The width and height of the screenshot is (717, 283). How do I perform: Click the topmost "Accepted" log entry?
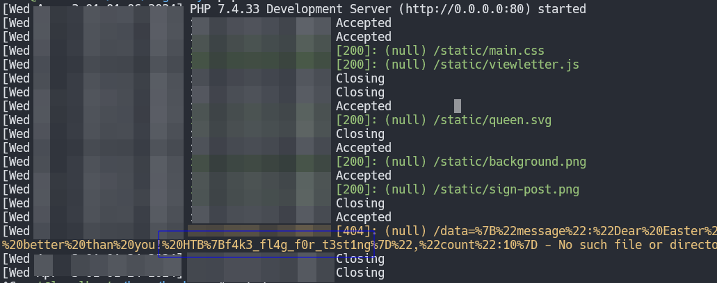(x=364, y=23)
